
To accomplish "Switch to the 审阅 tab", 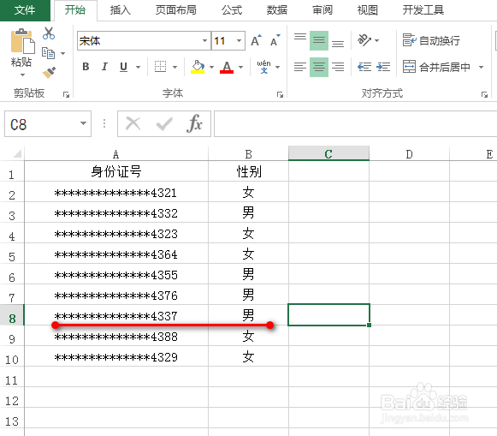I will point(322,10).
